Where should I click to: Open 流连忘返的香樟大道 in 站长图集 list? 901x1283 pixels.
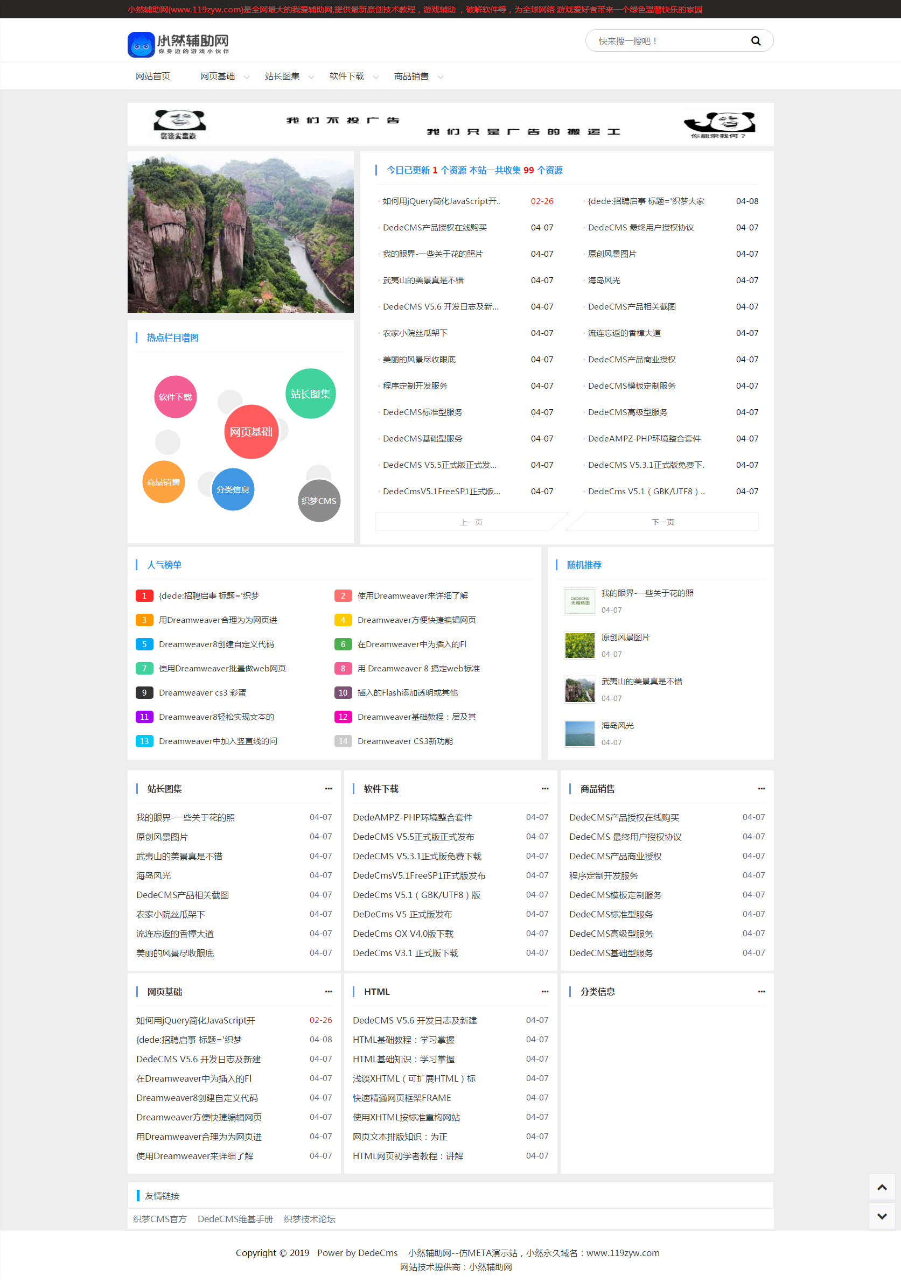[175, 933]
